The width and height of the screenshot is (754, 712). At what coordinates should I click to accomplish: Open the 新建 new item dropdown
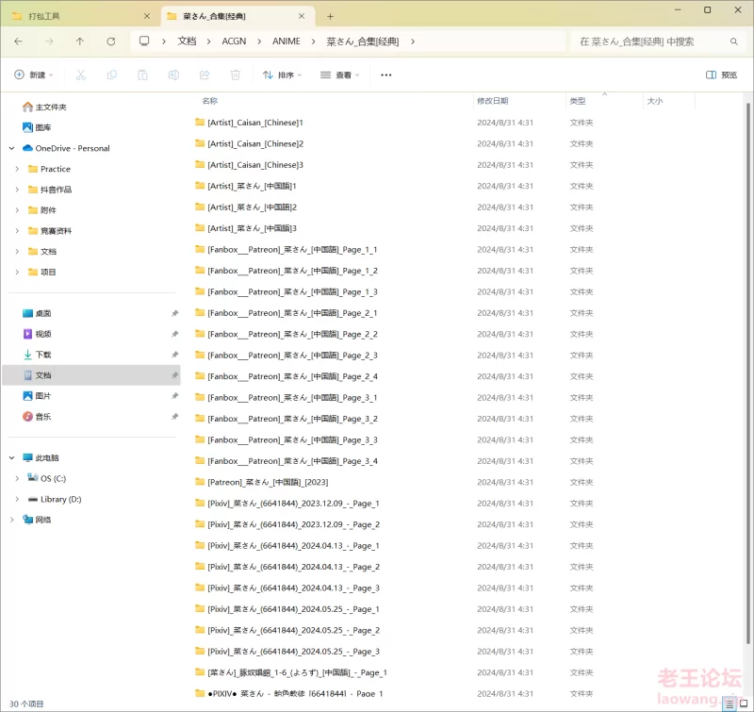[33, 75]
